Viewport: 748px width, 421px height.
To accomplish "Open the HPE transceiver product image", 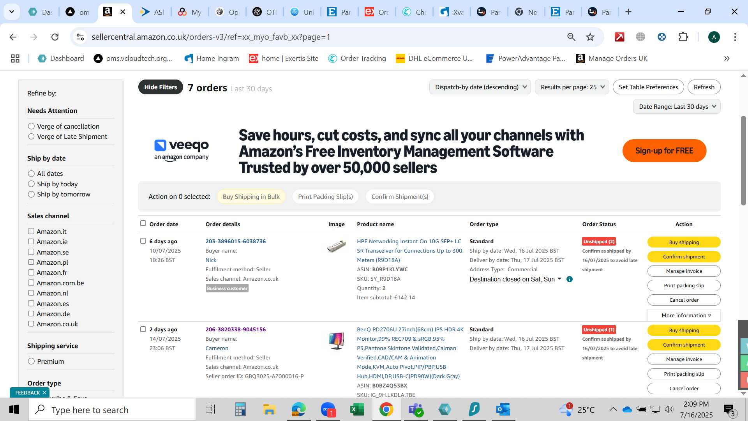I will [x=337, y=246].
